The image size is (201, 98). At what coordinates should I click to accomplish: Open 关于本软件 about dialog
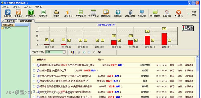155,13
